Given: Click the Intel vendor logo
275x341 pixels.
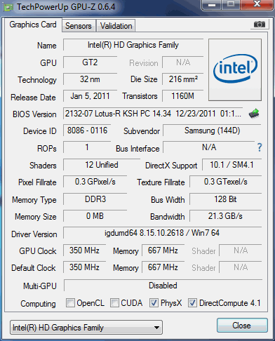Looking at the screenshot, I should coord(235,70).
